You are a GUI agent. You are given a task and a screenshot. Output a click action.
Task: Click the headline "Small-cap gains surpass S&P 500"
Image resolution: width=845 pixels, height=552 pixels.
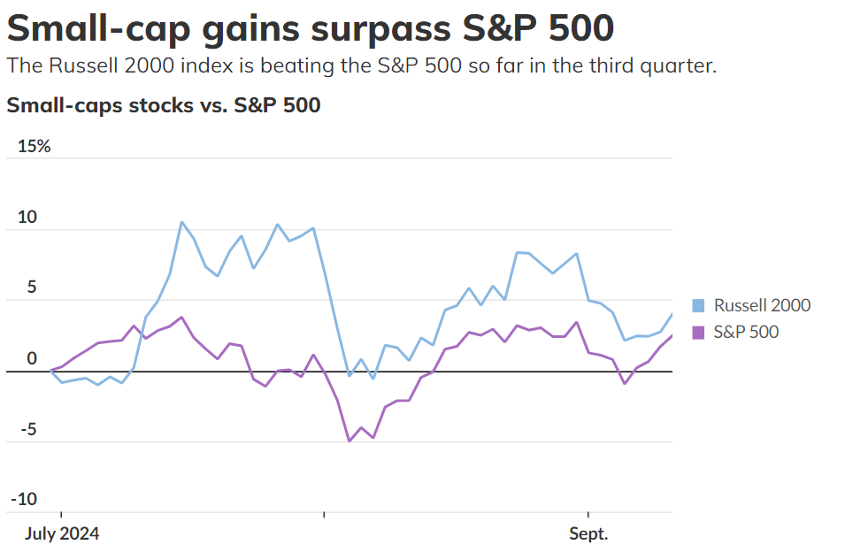(310, 27)
